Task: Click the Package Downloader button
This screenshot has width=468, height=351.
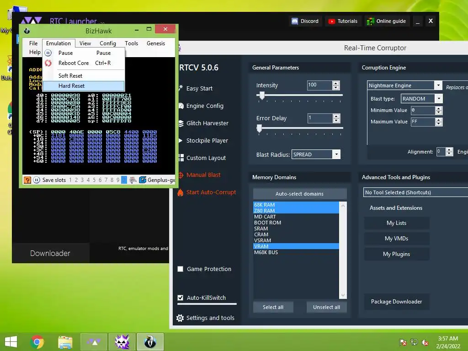Action: coord(397,302)
